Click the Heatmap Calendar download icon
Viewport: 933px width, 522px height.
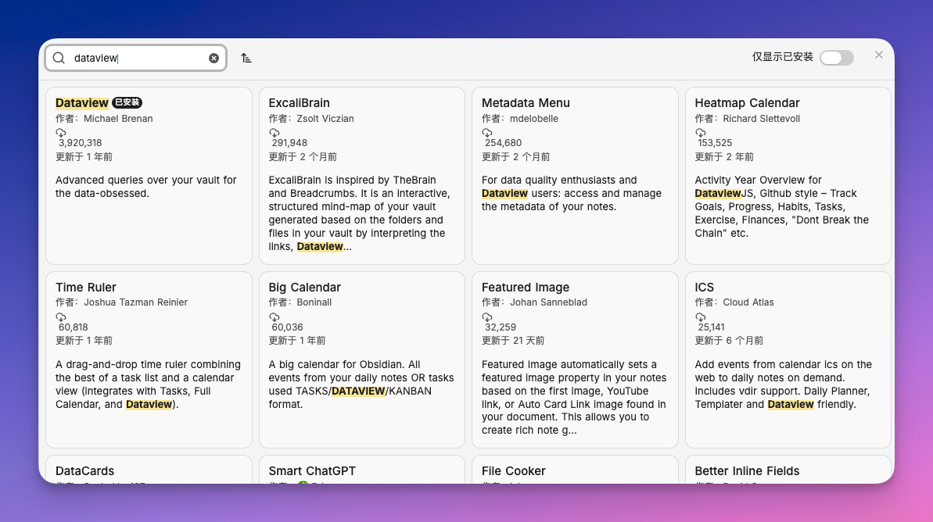point(701,133)
